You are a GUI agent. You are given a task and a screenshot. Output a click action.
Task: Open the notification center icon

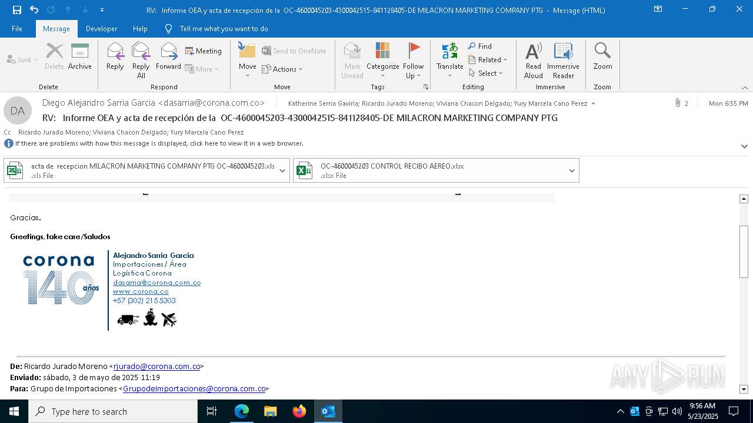point(734,411)
